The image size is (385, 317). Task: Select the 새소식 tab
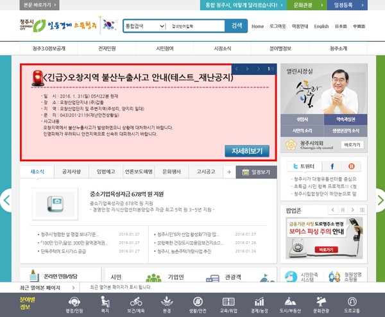coord(37,171)
